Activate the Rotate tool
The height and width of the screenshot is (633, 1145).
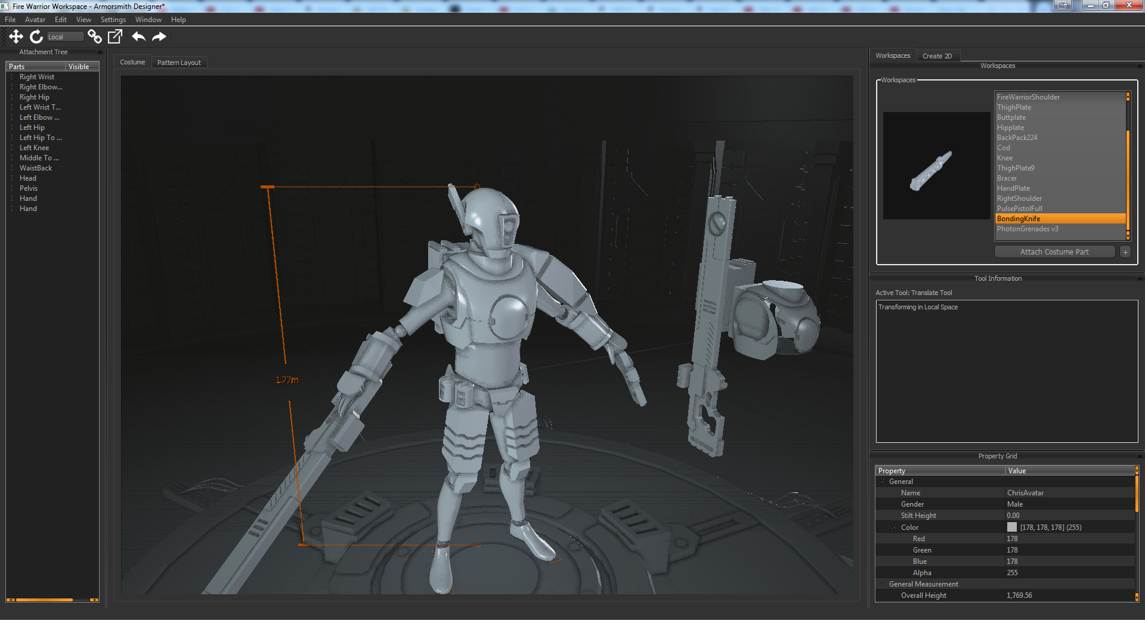pyautogui.click(x=36, y=37)
